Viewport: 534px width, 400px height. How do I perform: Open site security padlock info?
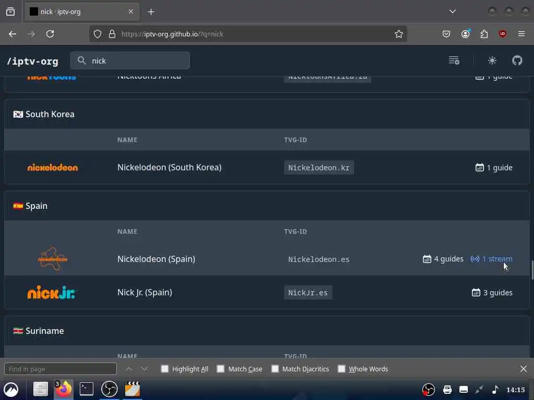tap(112, 34)
